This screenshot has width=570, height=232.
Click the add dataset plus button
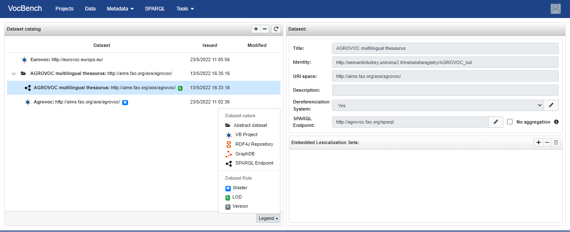(x=256, y=29)
